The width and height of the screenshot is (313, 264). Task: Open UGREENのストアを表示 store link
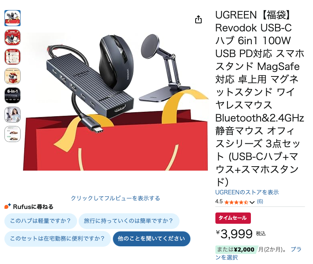(x=247, y=192)
